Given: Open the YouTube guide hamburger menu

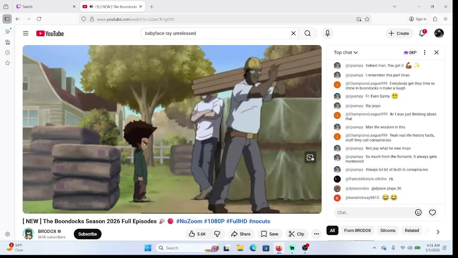Looking at the screenshot, I should 26,33.
